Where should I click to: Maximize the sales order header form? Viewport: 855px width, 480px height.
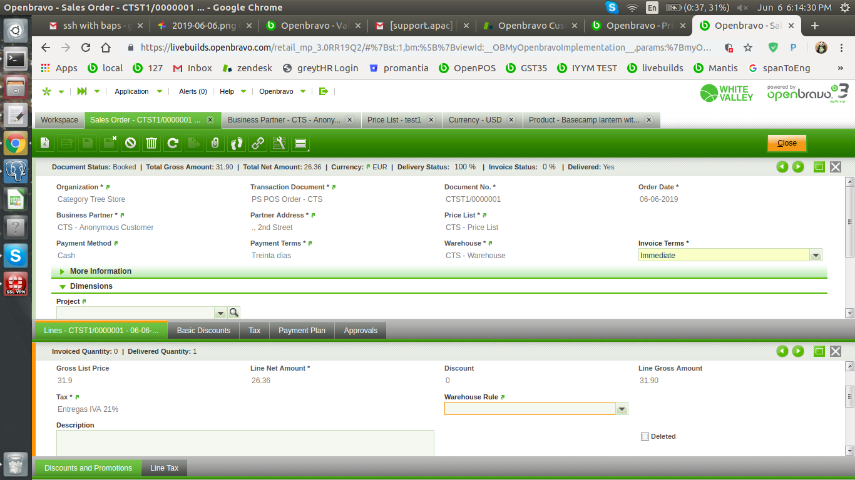point(819,167)
